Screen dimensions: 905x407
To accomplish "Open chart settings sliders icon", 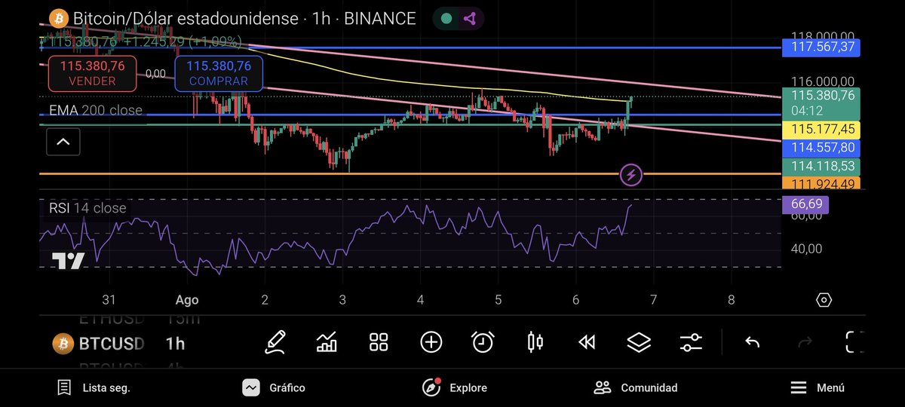I will pyautogui.click(x=691, y=343).
